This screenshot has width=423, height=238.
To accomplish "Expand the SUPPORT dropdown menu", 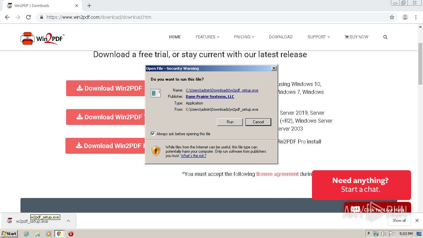I will coord(319,37).
